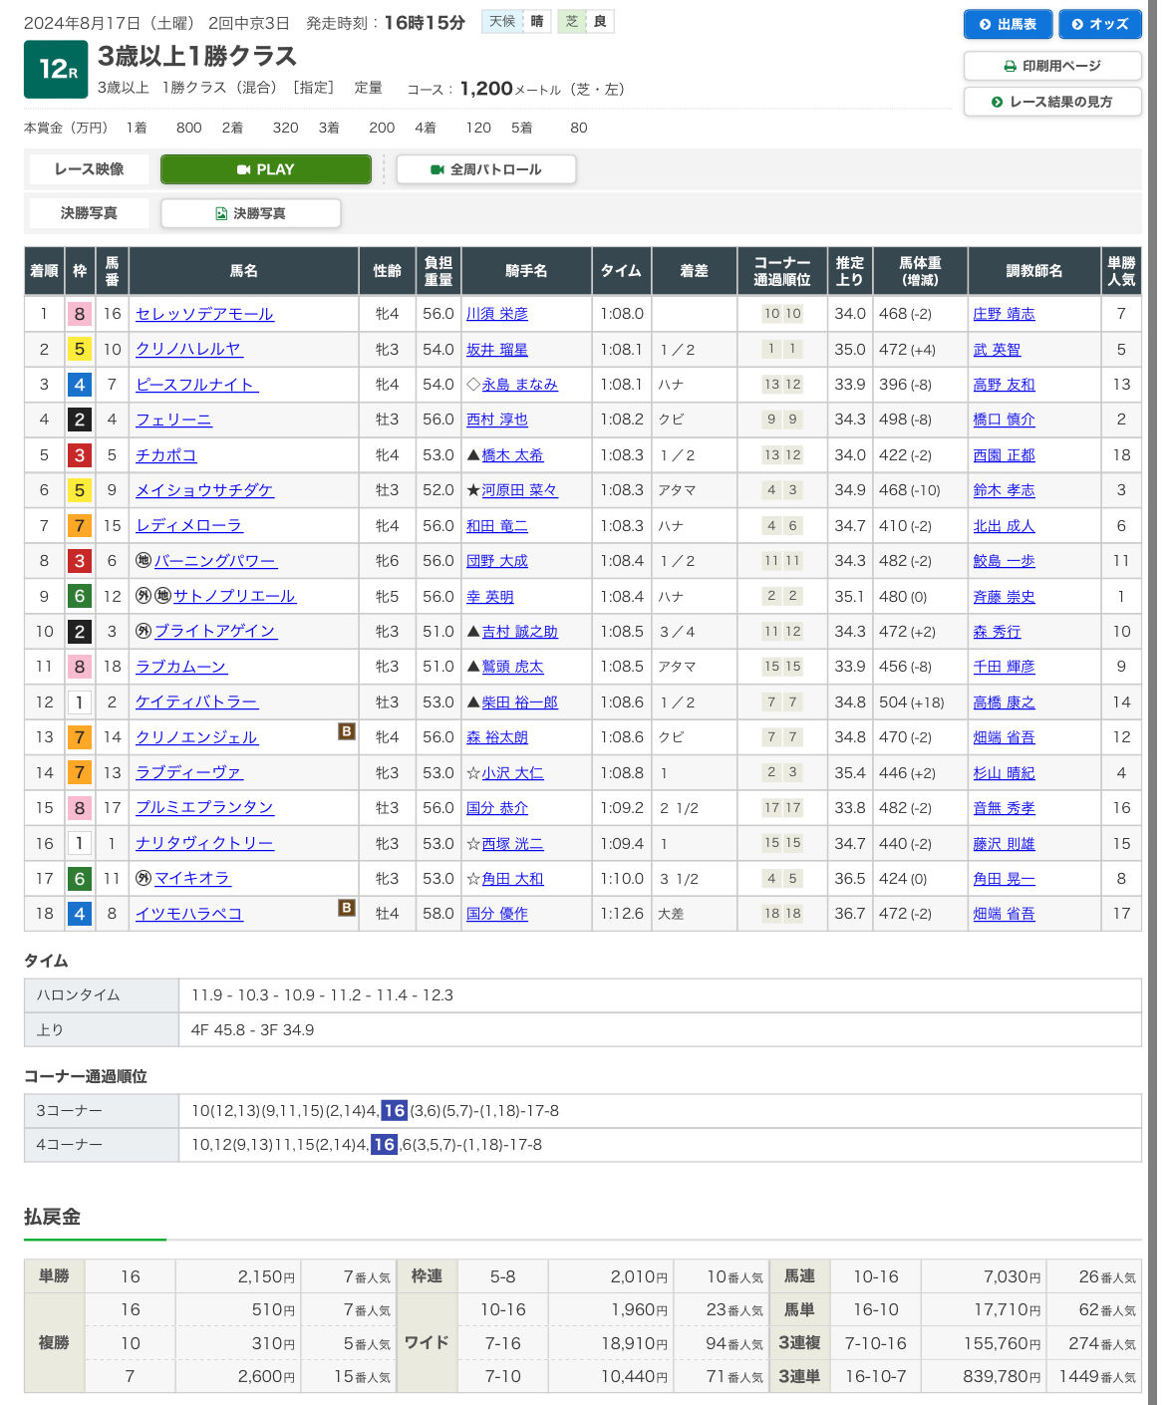Click the 地 mark beside バーニングパワー
The image size is (1166, 1405).
coord(144,561)
